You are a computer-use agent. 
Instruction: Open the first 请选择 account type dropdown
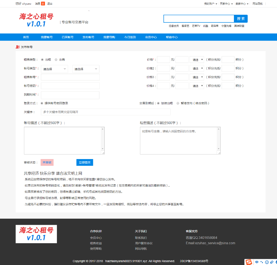coord(54,69)
